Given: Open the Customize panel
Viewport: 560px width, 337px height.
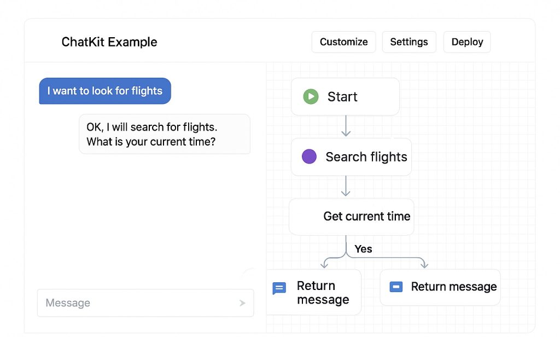Looking at the screenshot, I should (343, 42).
